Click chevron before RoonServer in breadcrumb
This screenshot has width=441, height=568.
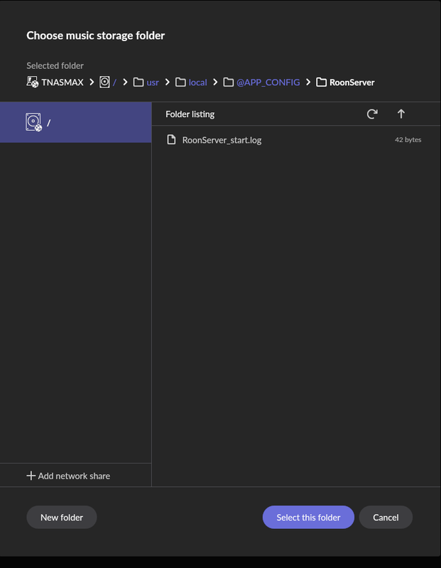point(308,82)
